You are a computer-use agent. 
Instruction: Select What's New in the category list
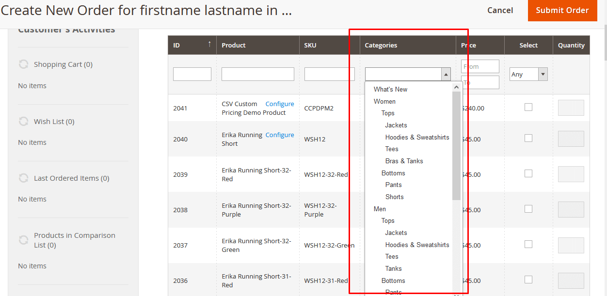[390, 89]
